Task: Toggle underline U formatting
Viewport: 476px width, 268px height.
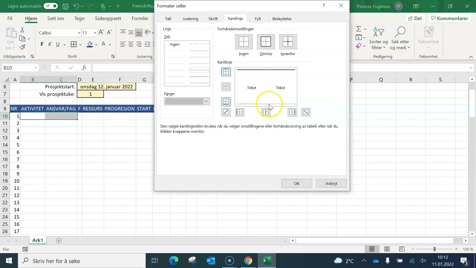Action: [x=58, y=45]
